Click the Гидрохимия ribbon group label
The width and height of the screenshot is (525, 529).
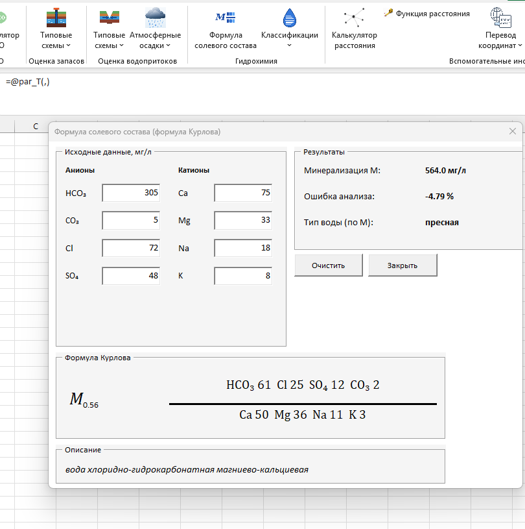(256, 61)
